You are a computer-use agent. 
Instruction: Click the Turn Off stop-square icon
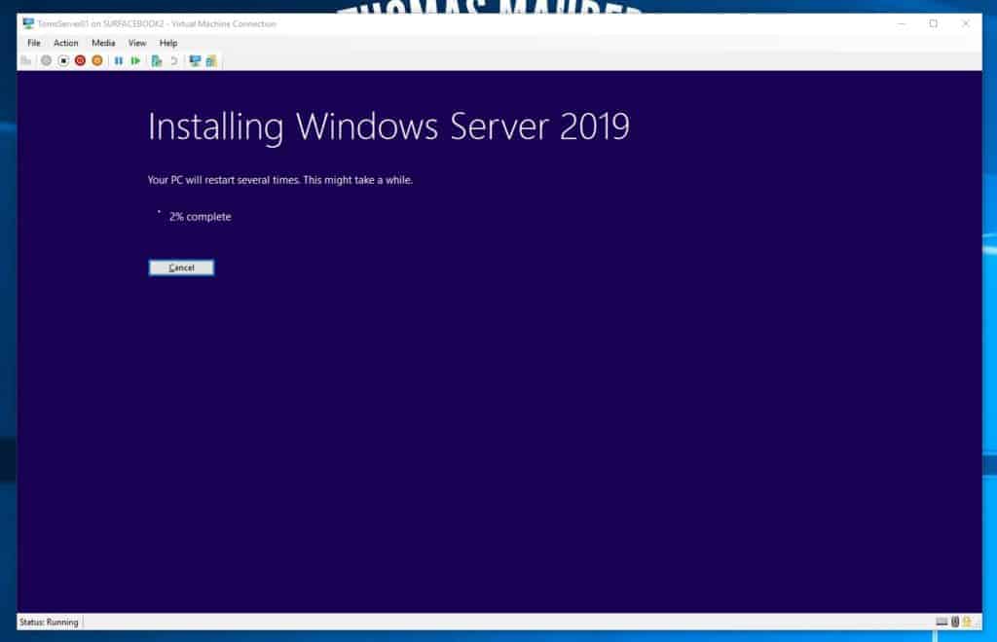coord(63,61)
